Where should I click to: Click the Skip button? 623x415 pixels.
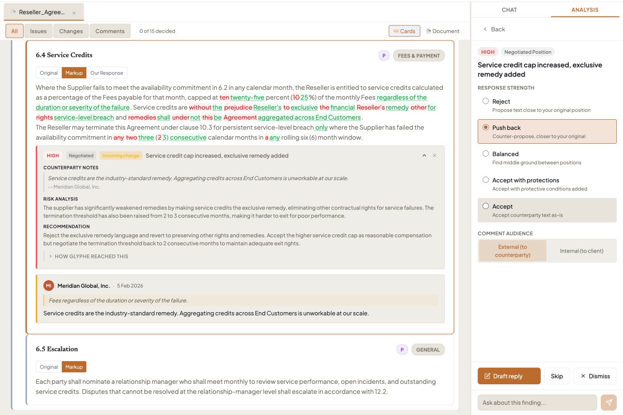(557, 376)
